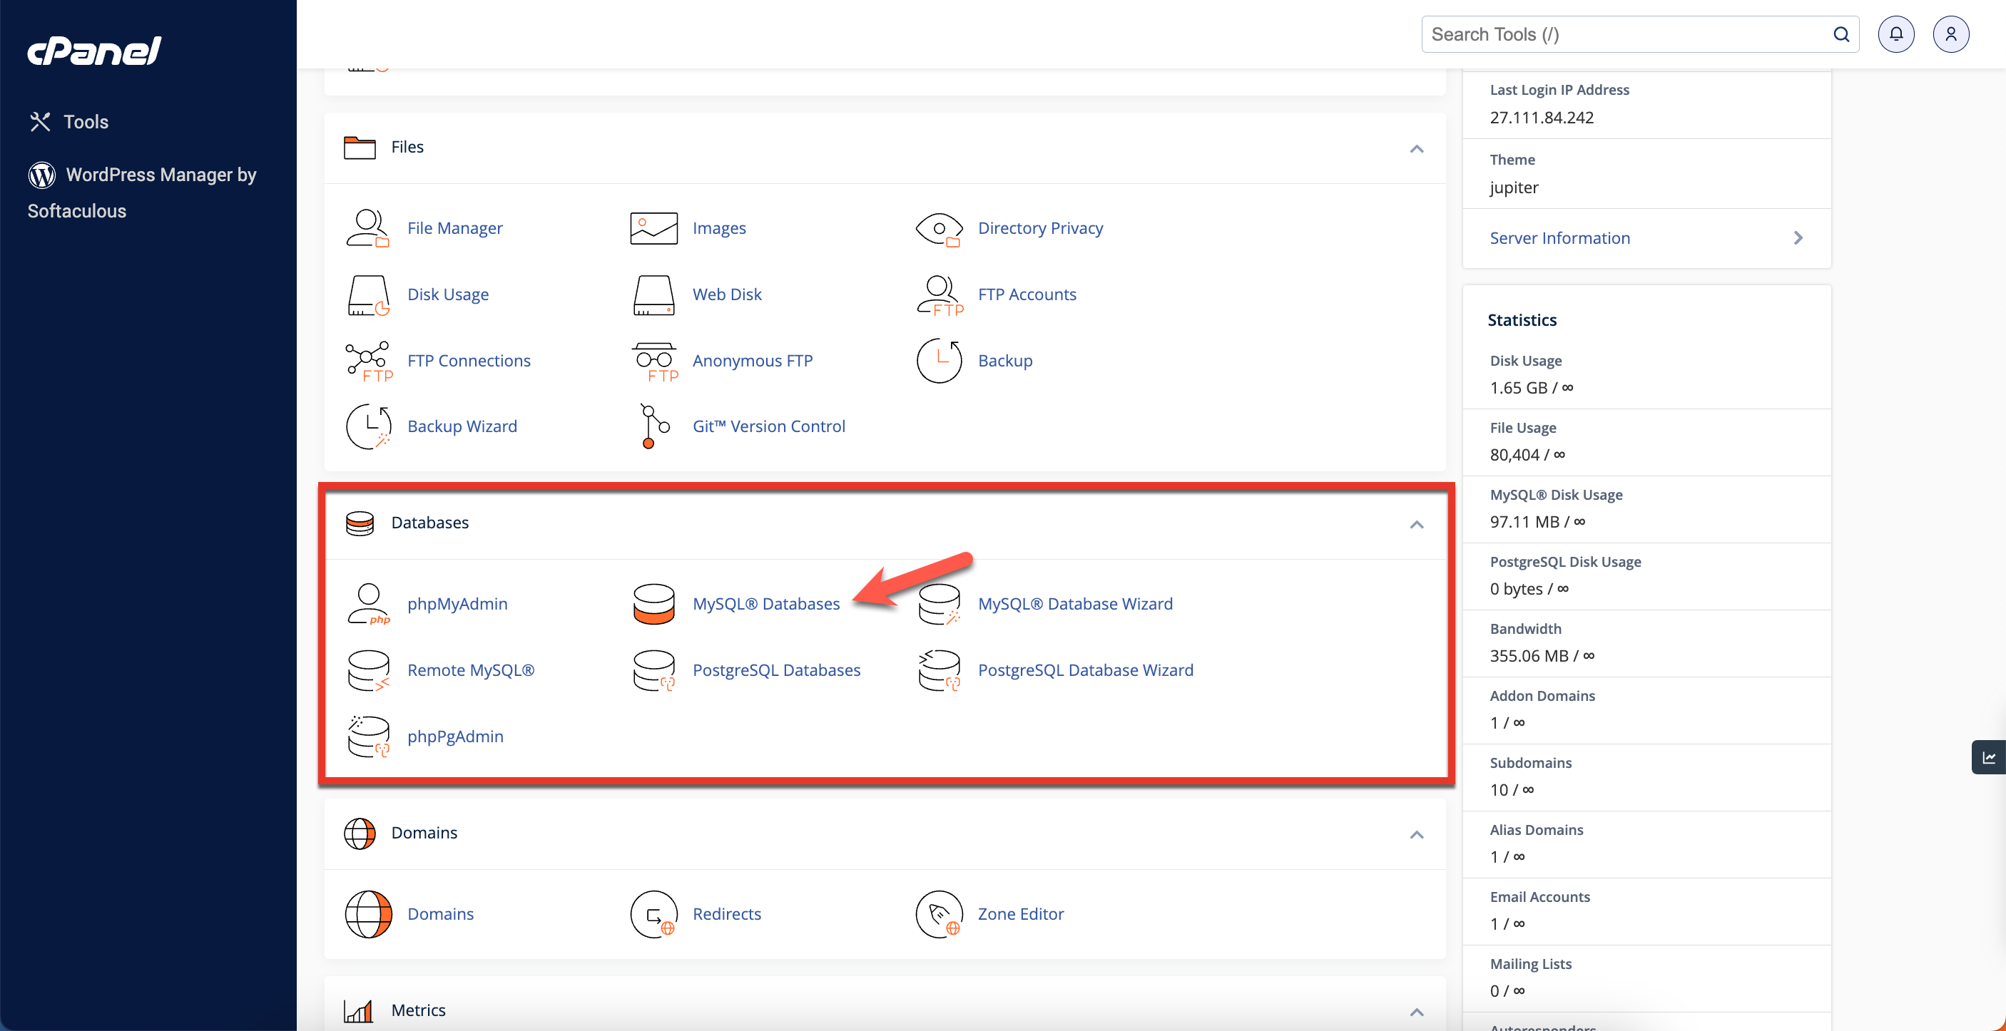2006x1031 pixels.
Task: Collapse the Domains section
Action: click(x=1417, y=835)
